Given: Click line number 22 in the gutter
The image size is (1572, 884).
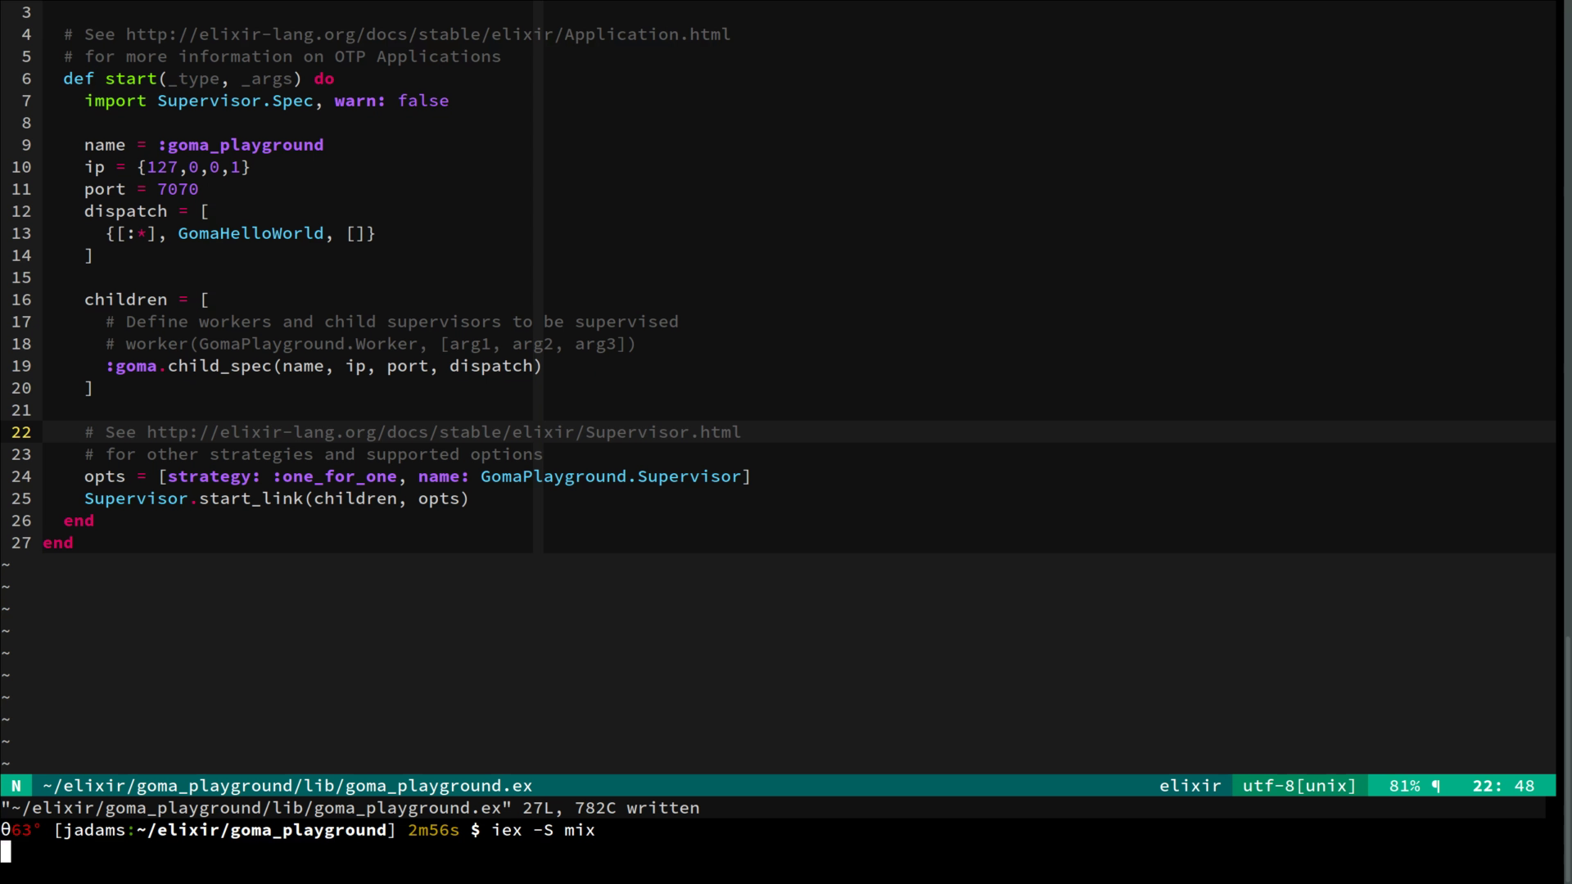Looking at the screenshot, I should coord(21,432).
